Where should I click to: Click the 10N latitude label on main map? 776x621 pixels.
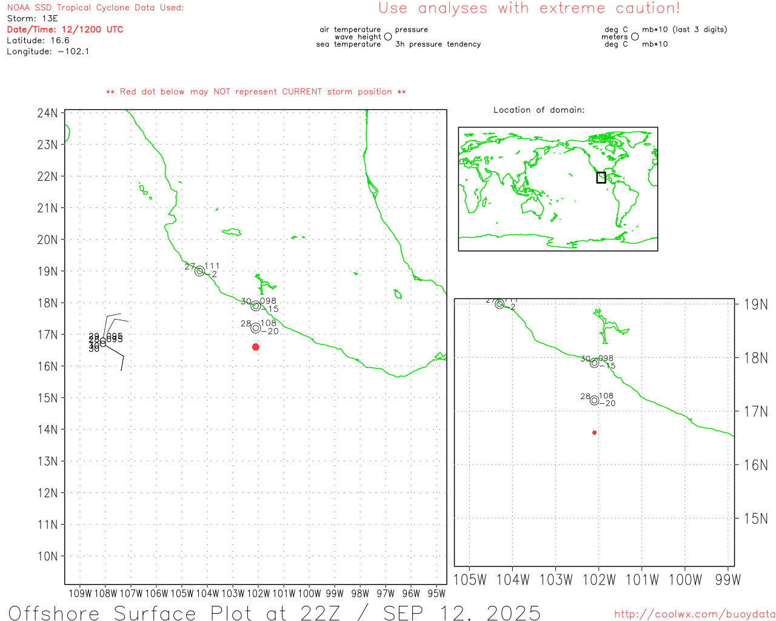[47, 556]
